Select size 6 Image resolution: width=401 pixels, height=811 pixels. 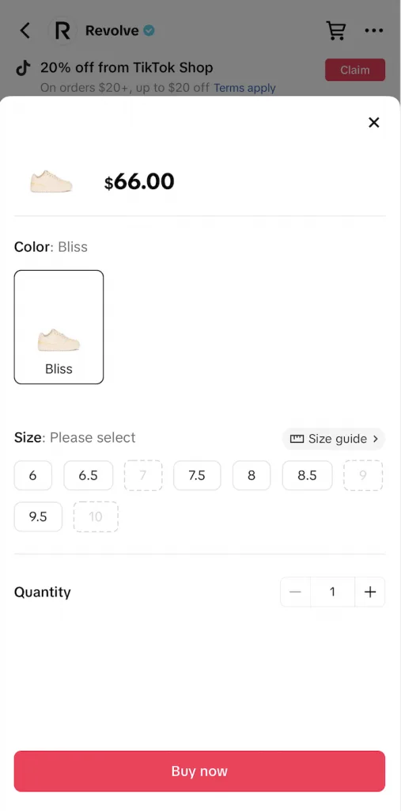coord(33,475)
